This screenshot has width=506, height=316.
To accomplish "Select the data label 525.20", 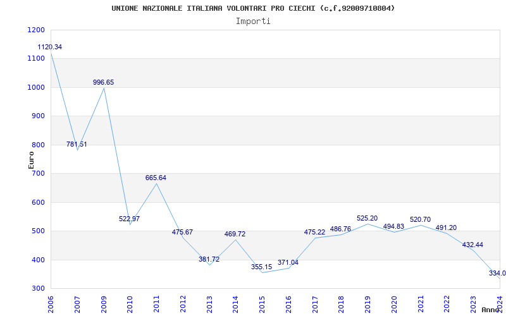I will click(367, 218).
